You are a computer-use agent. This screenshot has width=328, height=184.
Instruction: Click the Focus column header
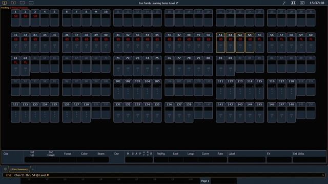tap(68, 153)
